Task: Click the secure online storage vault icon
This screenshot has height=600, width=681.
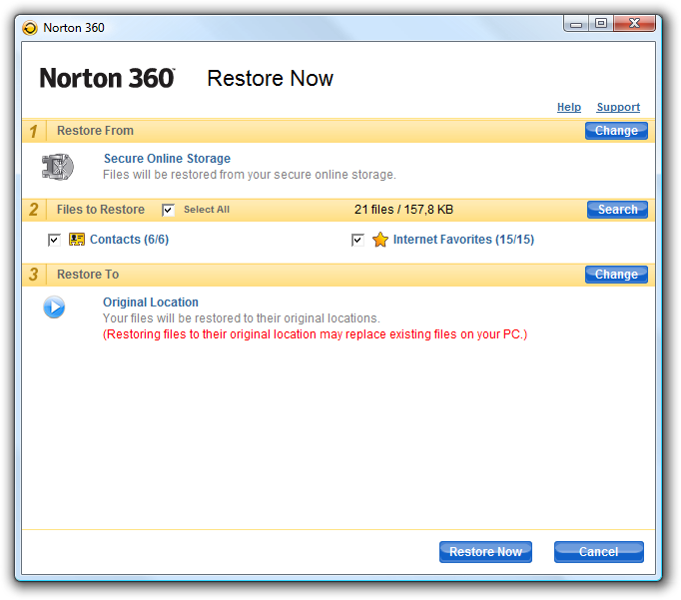Action: [58, 167]
